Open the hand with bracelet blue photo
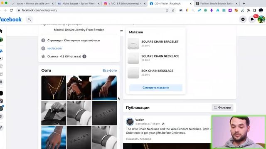Viewport: 266px width, 149px height. [x=104, y=88]
